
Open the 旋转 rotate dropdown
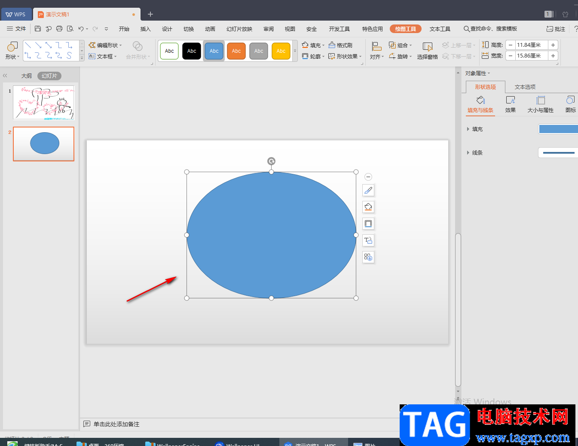point(400,56)
